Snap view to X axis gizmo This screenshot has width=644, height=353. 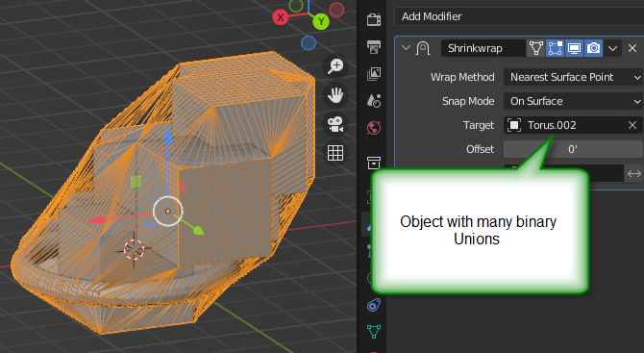click(281, 17)
